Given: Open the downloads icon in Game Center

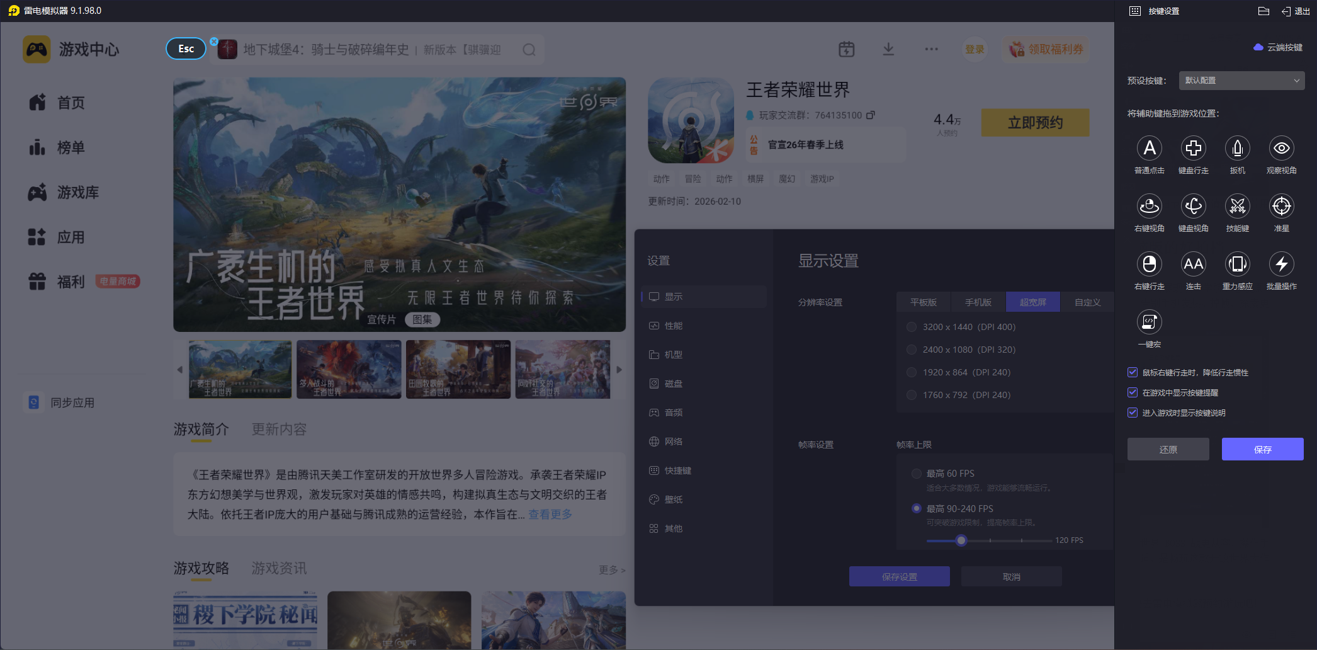Looking at the screenshot, I should click(888, 49).
